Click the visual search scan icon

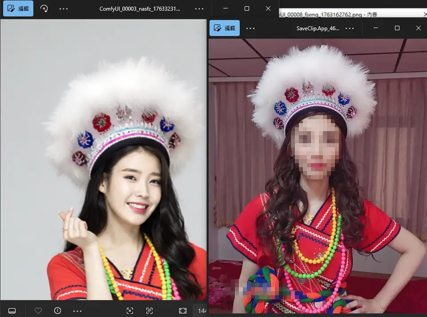point(130,310)
